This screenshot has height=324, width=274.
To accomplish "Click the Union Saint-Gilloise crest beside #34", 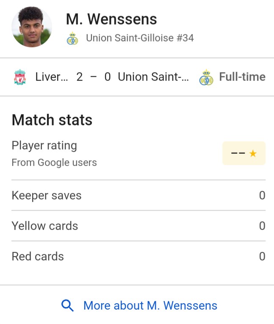I will pos(72,39).
